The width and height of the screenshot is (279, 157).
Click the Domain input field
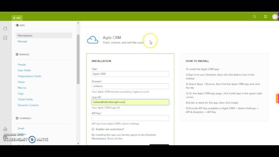coord(130,86)
